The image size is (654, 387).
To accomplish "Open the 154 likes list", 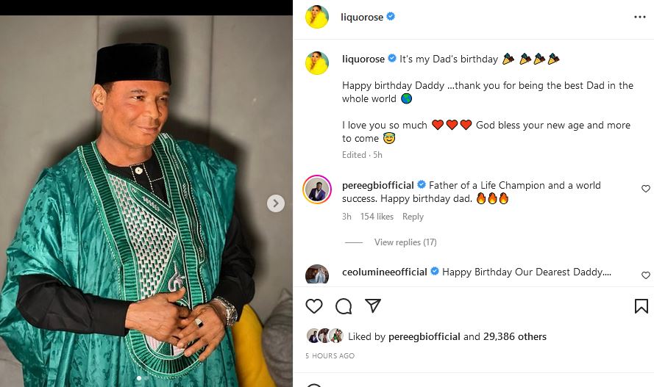I will point(377,217).
